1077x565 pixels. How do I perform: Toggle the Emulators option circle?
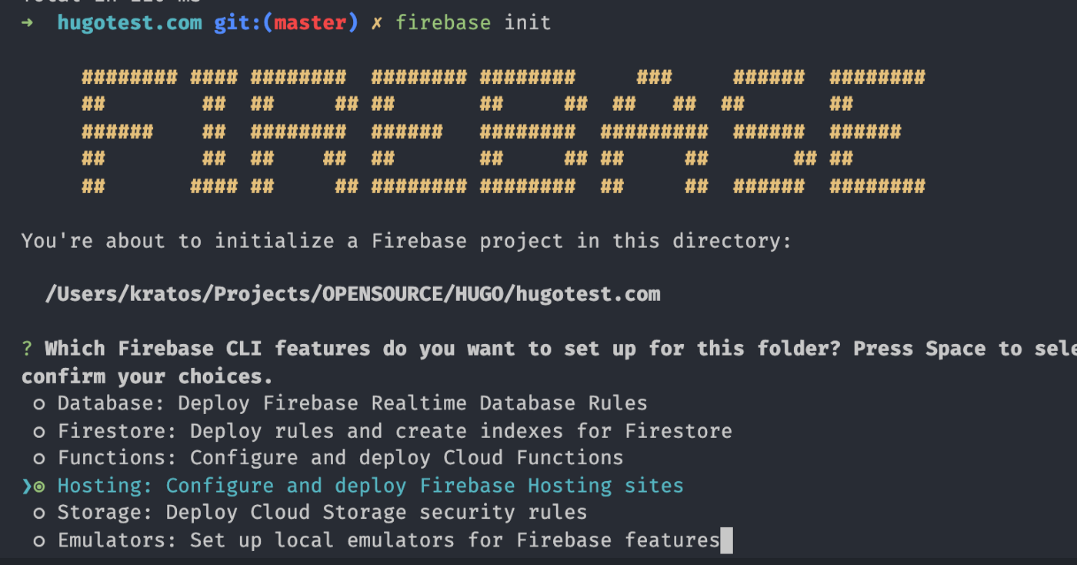(x=39, y=541)
